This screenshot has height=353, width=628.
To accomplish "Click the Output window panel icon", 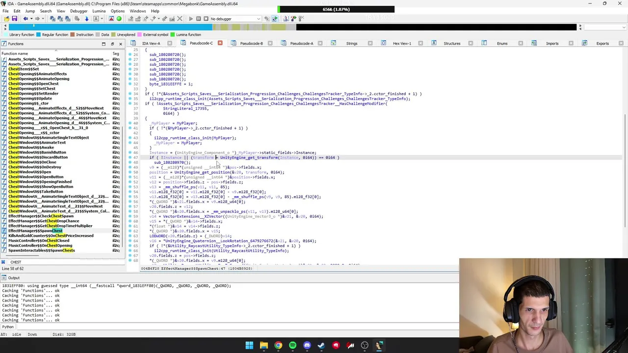I will tap(4, 278).
